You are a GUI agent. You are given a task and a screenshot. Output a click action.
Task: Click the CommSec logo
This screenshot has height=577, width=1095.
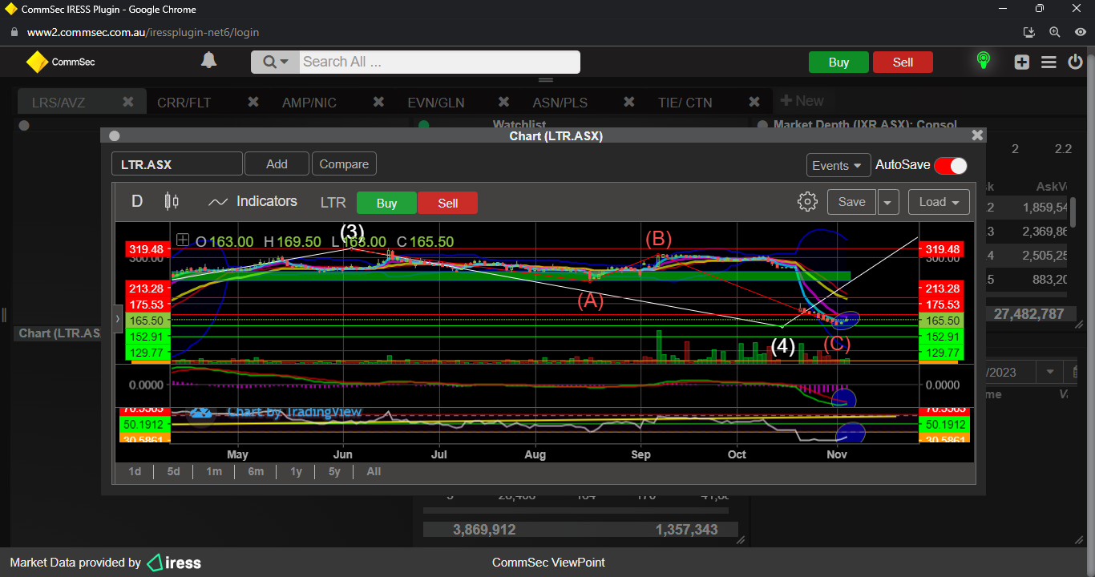(61, 62)
